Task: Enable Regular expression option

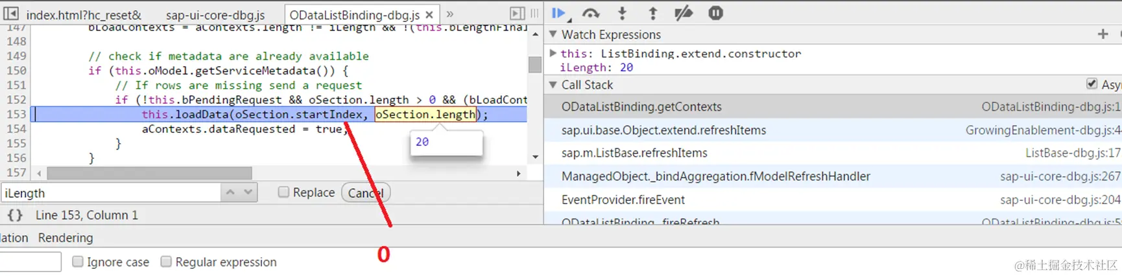Action: 166,262
